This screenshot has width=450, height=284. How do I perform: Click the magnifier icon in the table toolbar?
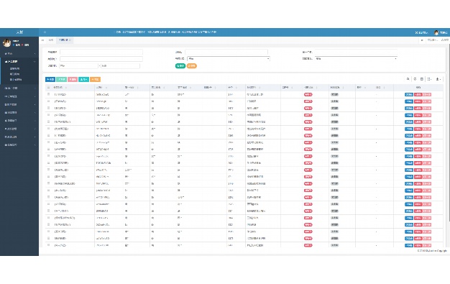pos(408,79)
